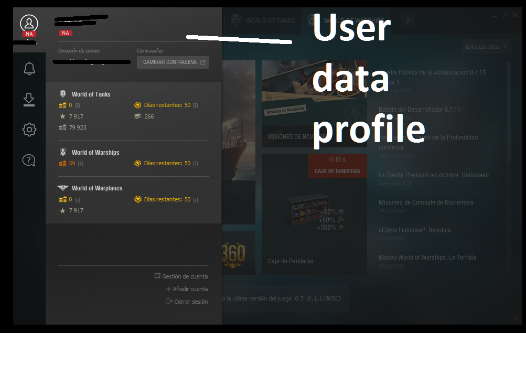
Task: Open news Misiones de Combate de Noviembre
Action: [x=426, y=202]
